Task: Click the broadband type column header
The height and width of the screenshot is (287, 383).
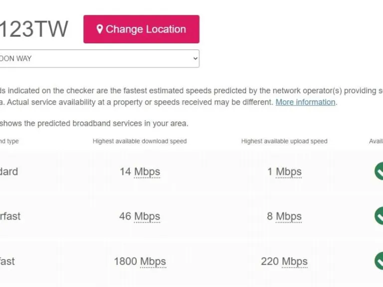Action: (x=9, y=142)
